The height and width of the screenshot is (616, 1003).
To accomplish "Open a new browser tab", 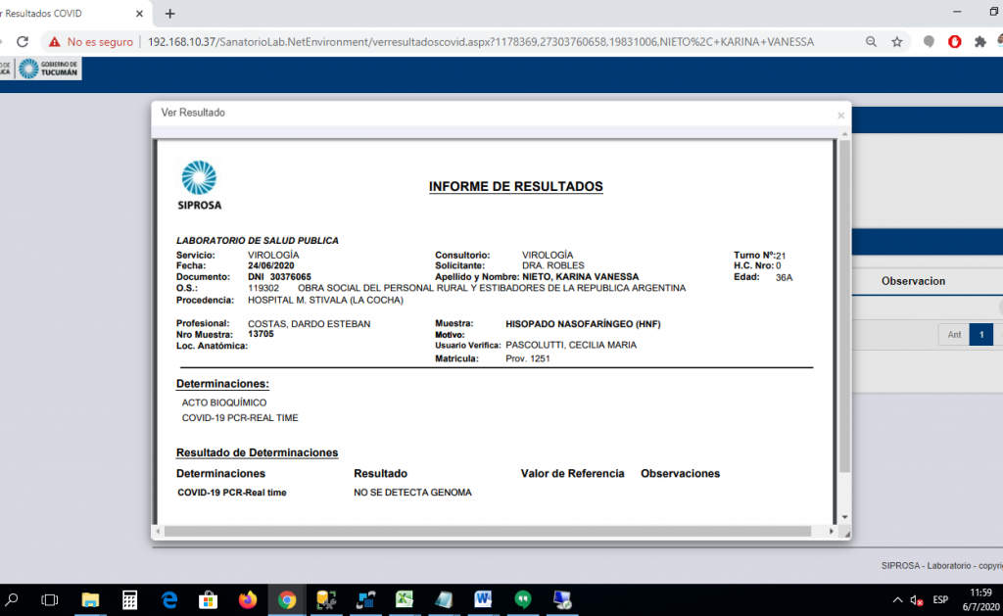I will [169, 14].
